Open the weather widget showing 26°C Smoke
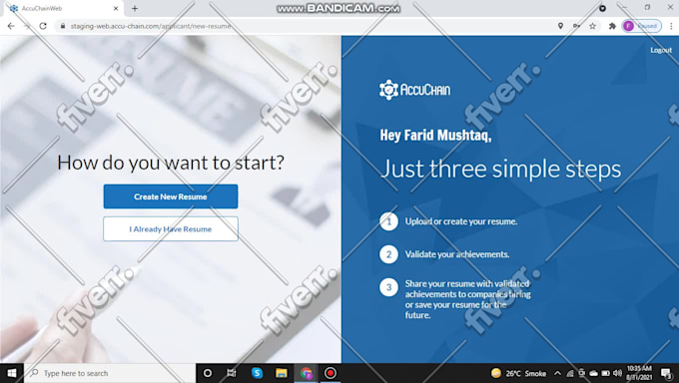This screenshot has width=679, height=383. click(518, 373)
